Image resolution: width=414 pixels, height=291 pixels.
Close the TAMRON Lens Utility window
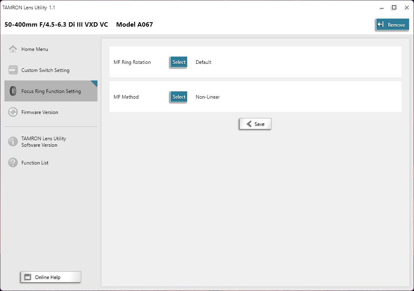407,8
